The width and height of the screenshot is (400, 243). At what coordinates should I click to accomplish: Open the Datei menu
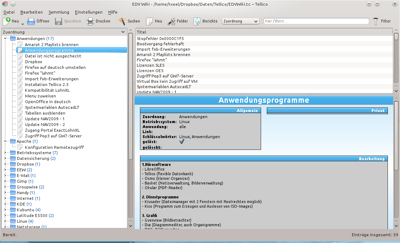click(x=9, y=12)
